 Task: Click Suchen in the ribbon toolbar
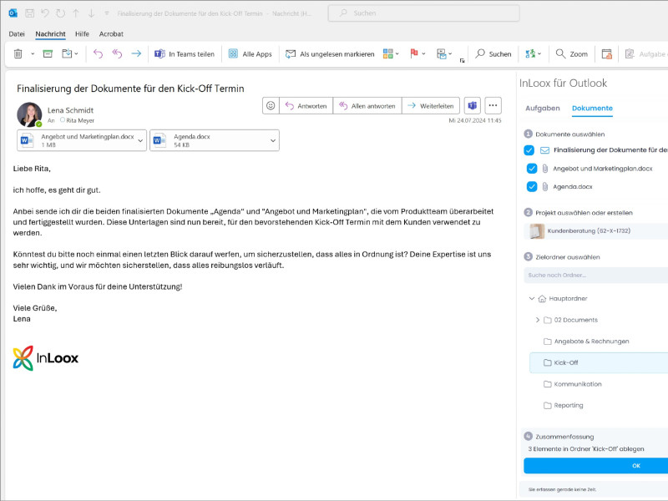(493, 54)
